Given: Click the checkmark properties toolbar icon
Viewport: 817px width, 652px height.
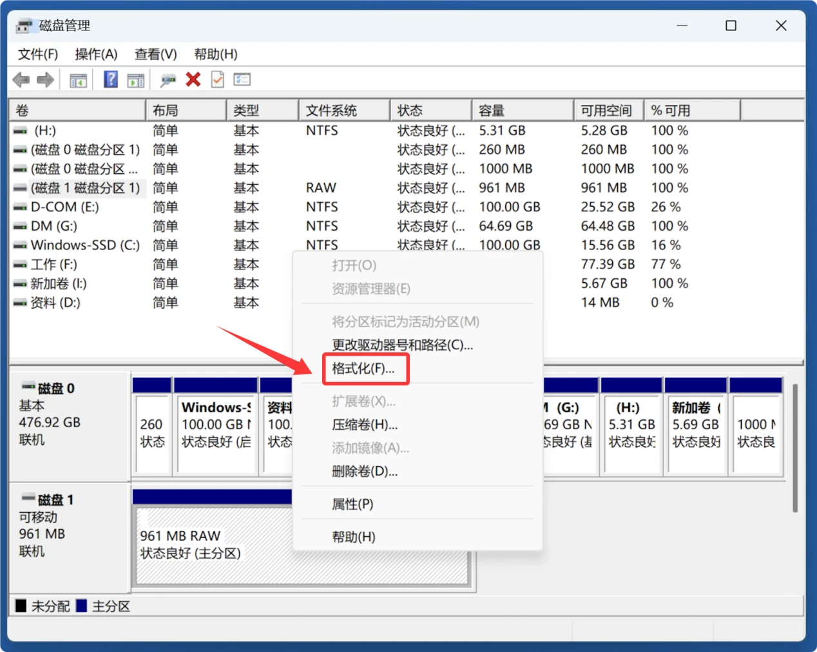Looking at the screenshot, I should (x=218, y=79).
